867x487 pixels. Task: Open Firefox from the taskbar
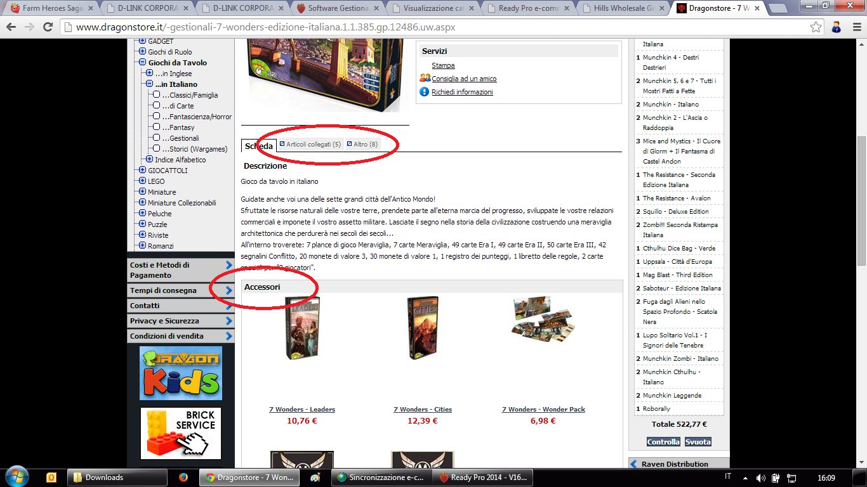tap(184, 477)
